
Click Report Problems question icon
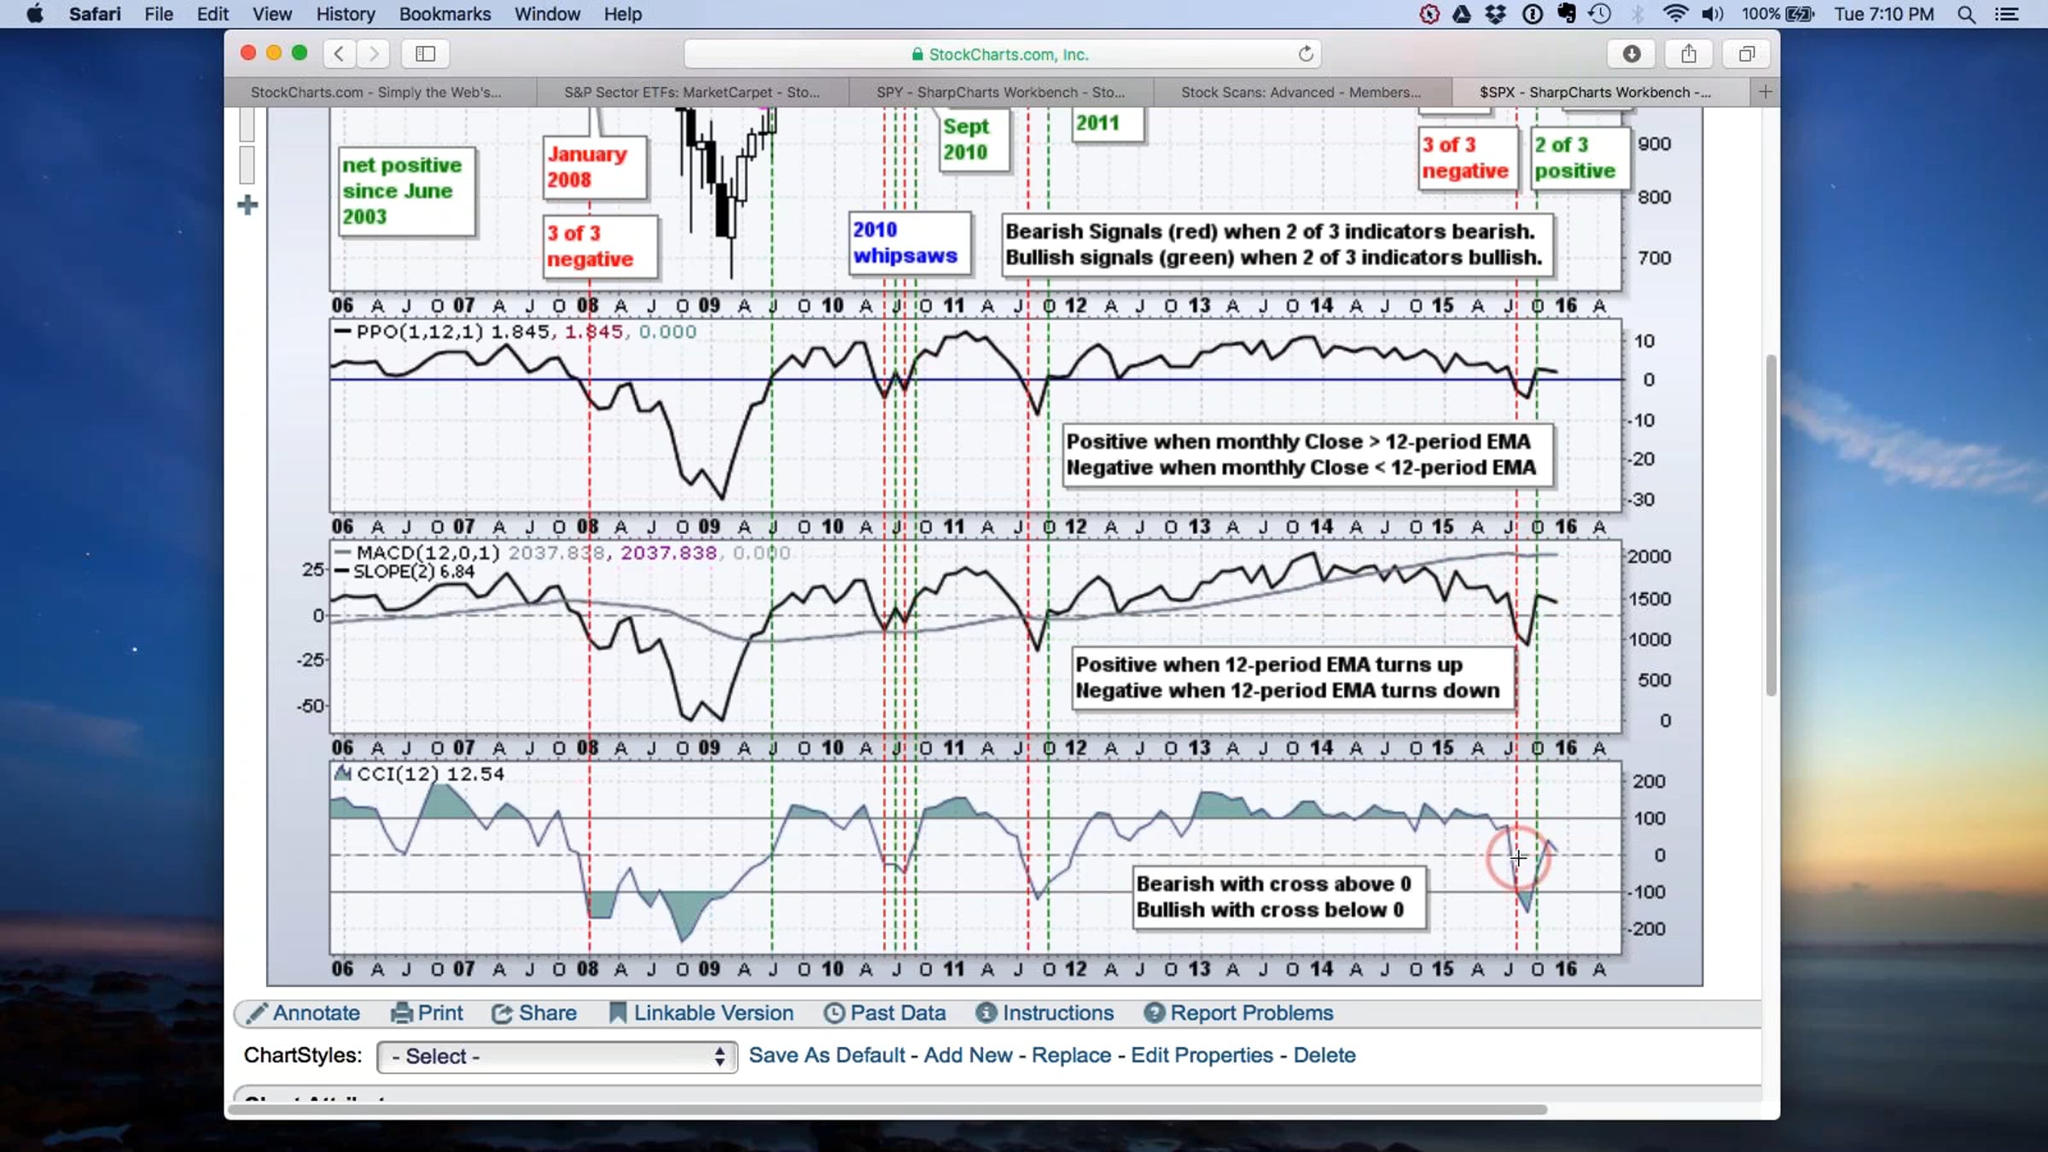point(1154,1013)
